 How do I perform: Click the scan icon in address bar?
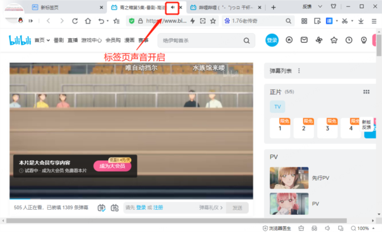pyautogui.click(x=202, y=21)
